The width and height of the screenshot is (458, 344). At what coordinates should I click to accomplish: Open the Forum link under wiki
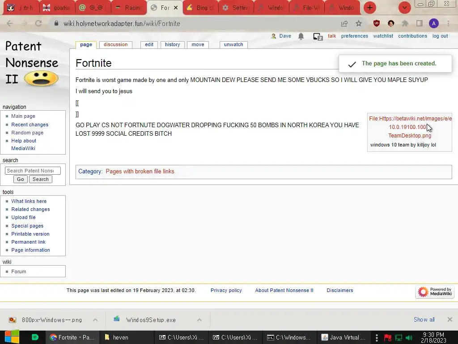point(19,271)
